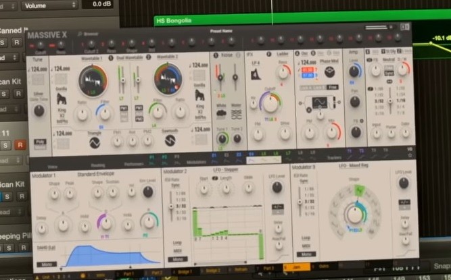This screenshot has width=451, height=280.
Task: Adjust the filter Cutoff knob
Action: [270, 103]
